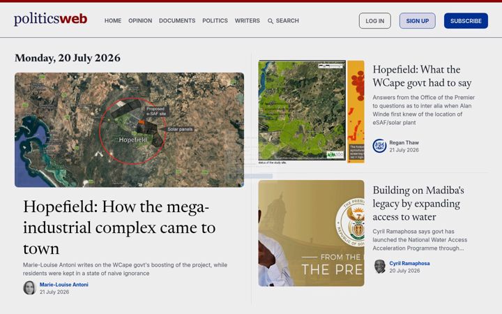Image resolution: width=502 pixels, height=314 pixels.
Task: Open the SEARCH menu item
Action: coord(283,20)
